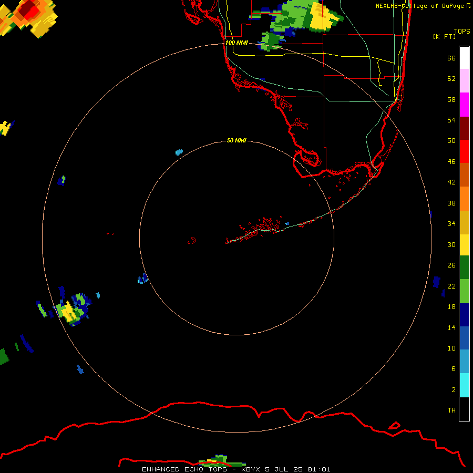Click the 42 value on the scale
Screen dimensions: 473x473
pos(451,182)
